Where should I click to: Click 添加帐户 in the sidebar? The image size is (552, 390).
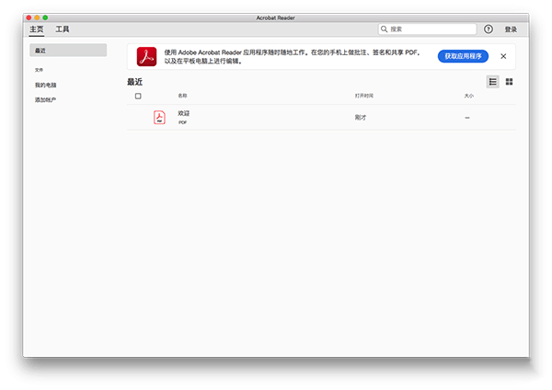tap(45, 99)
